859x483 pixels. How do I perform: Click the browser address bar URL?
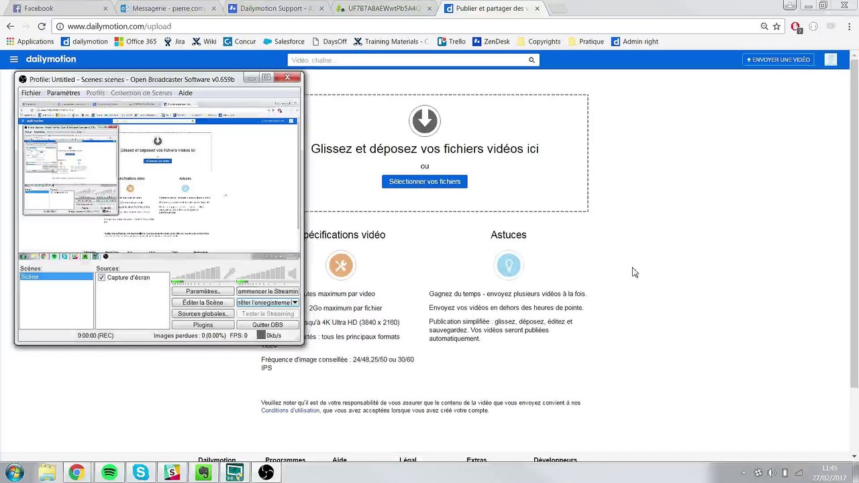[119, 26]
